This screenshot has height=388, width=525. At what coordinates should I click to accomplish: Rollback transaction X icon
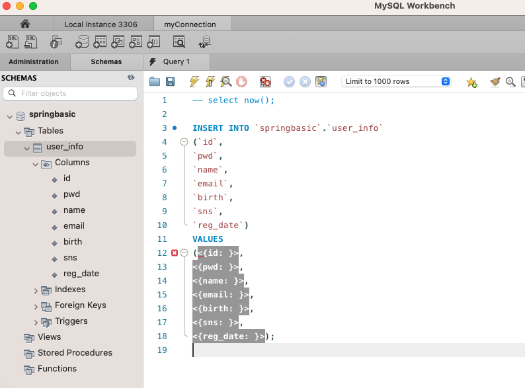tap(305, 81)
